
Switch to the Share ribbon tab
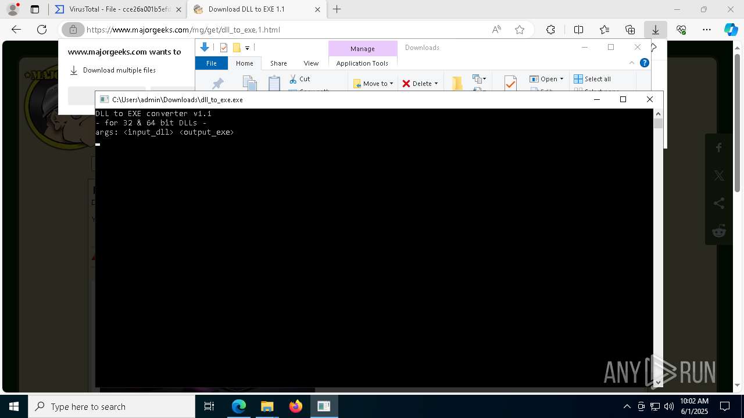pyautogui.click(x=278, y=63)
